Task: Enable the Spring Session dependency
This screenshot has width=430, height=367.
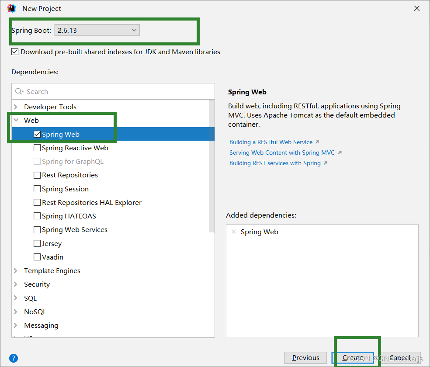Action: click(x=37, y=189)
